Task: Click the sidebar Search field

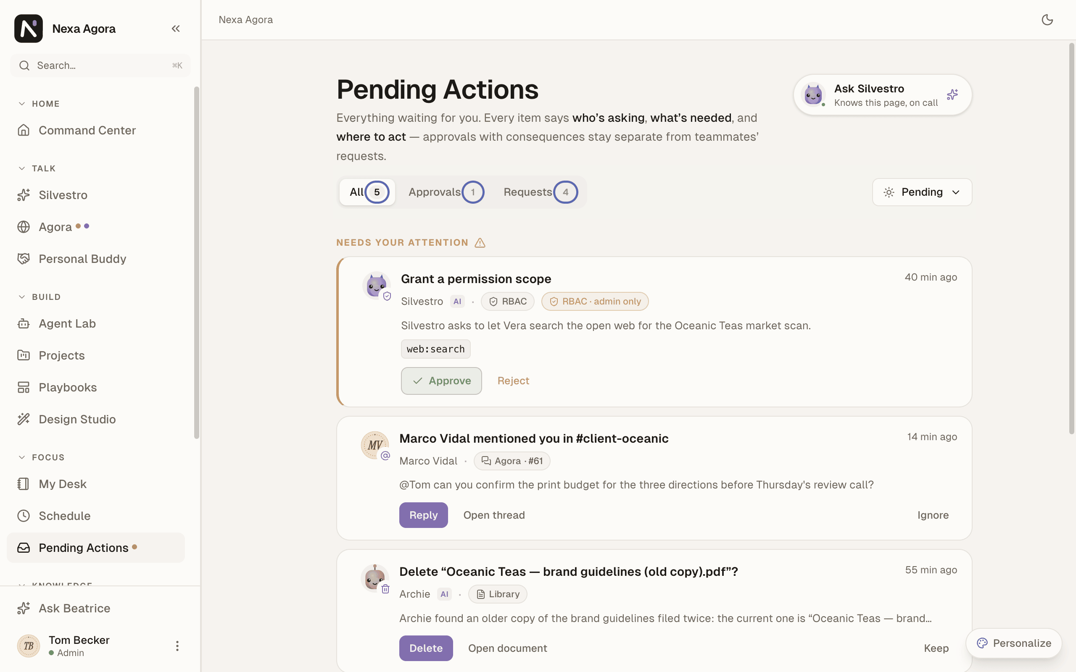Action: (x=100, y=66)
